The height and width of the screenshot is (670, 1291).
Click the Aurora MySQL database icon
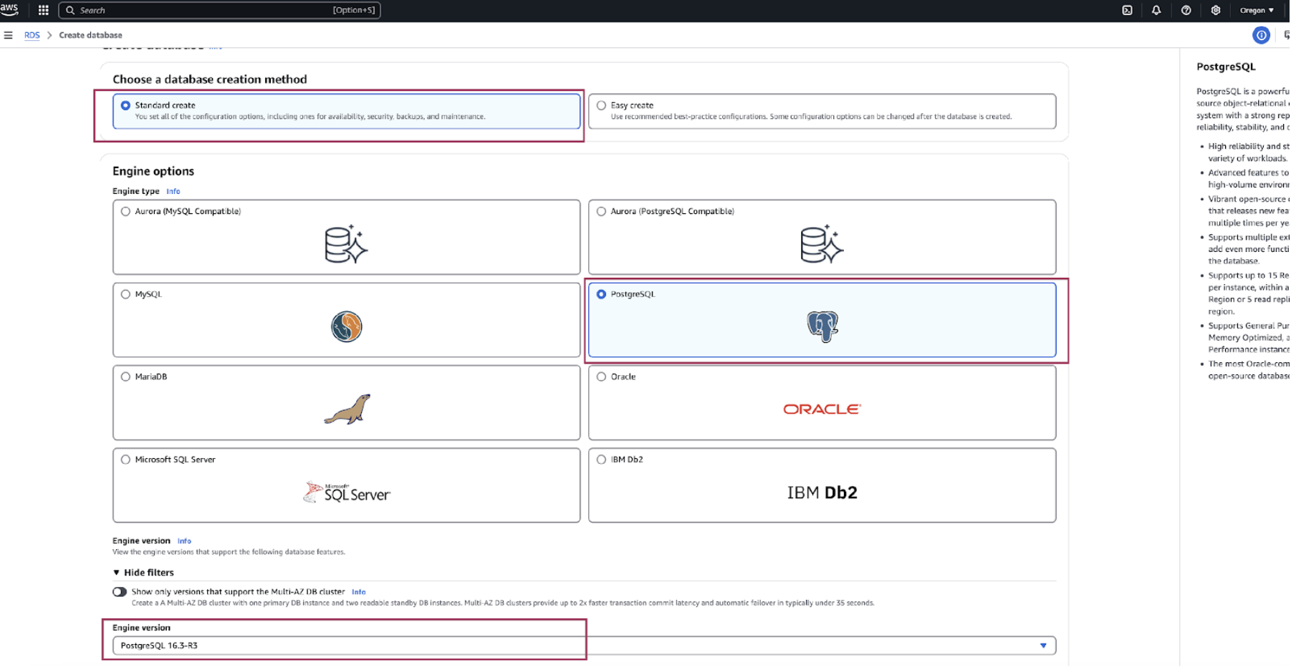pyautogui.click(x=346, y=244)
